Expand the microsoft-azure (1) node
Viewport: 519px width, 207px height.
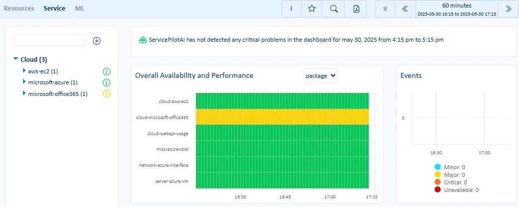click(24, 82)
